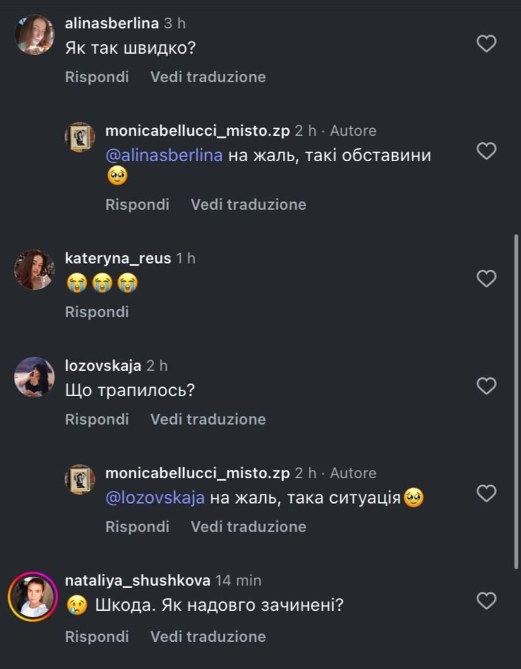Heart the author's reply to lozovskaja
521x669 pixels.
(486, 493)
